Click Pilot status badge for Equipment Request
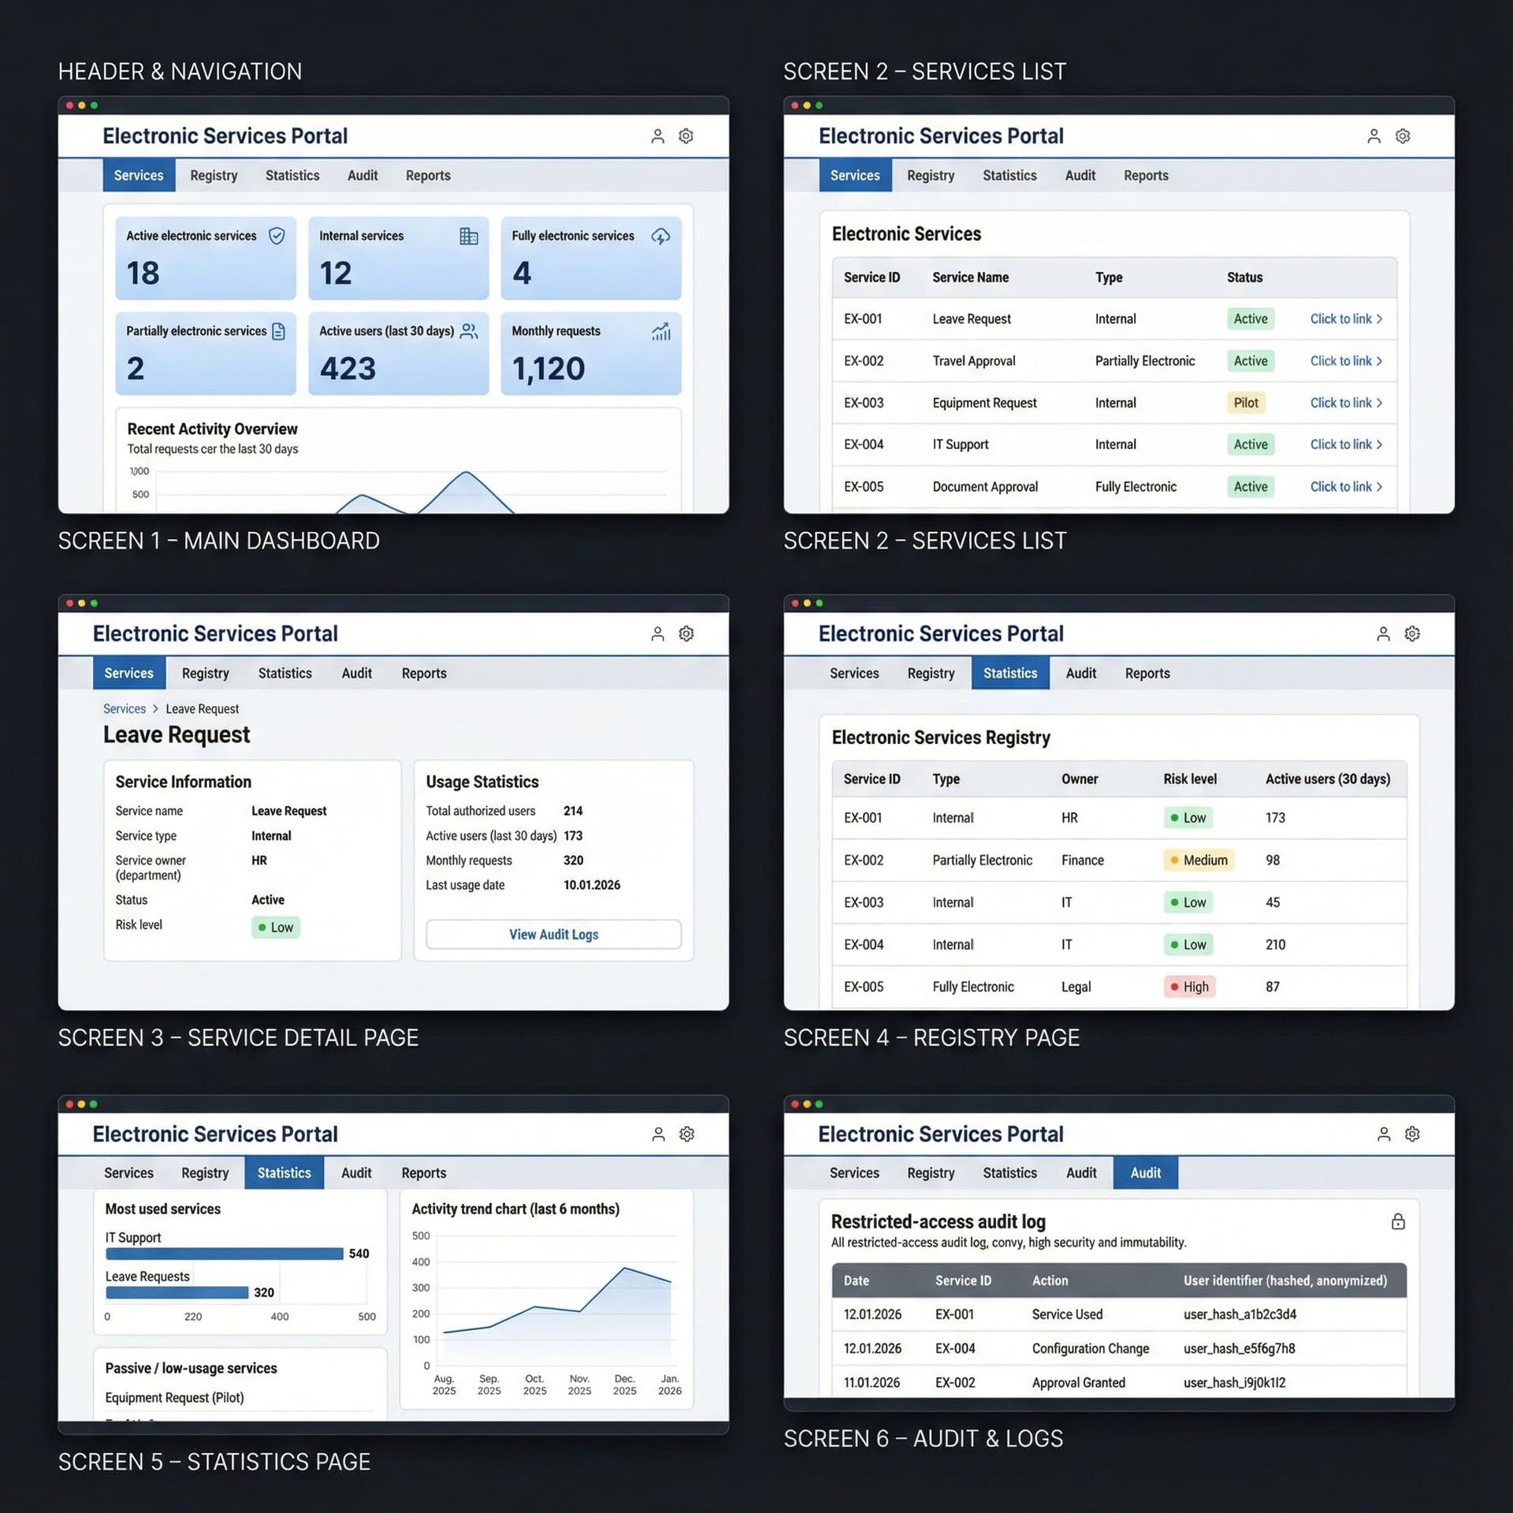Viewport: 1513px width, 1513px height. tap(1246, 403)
